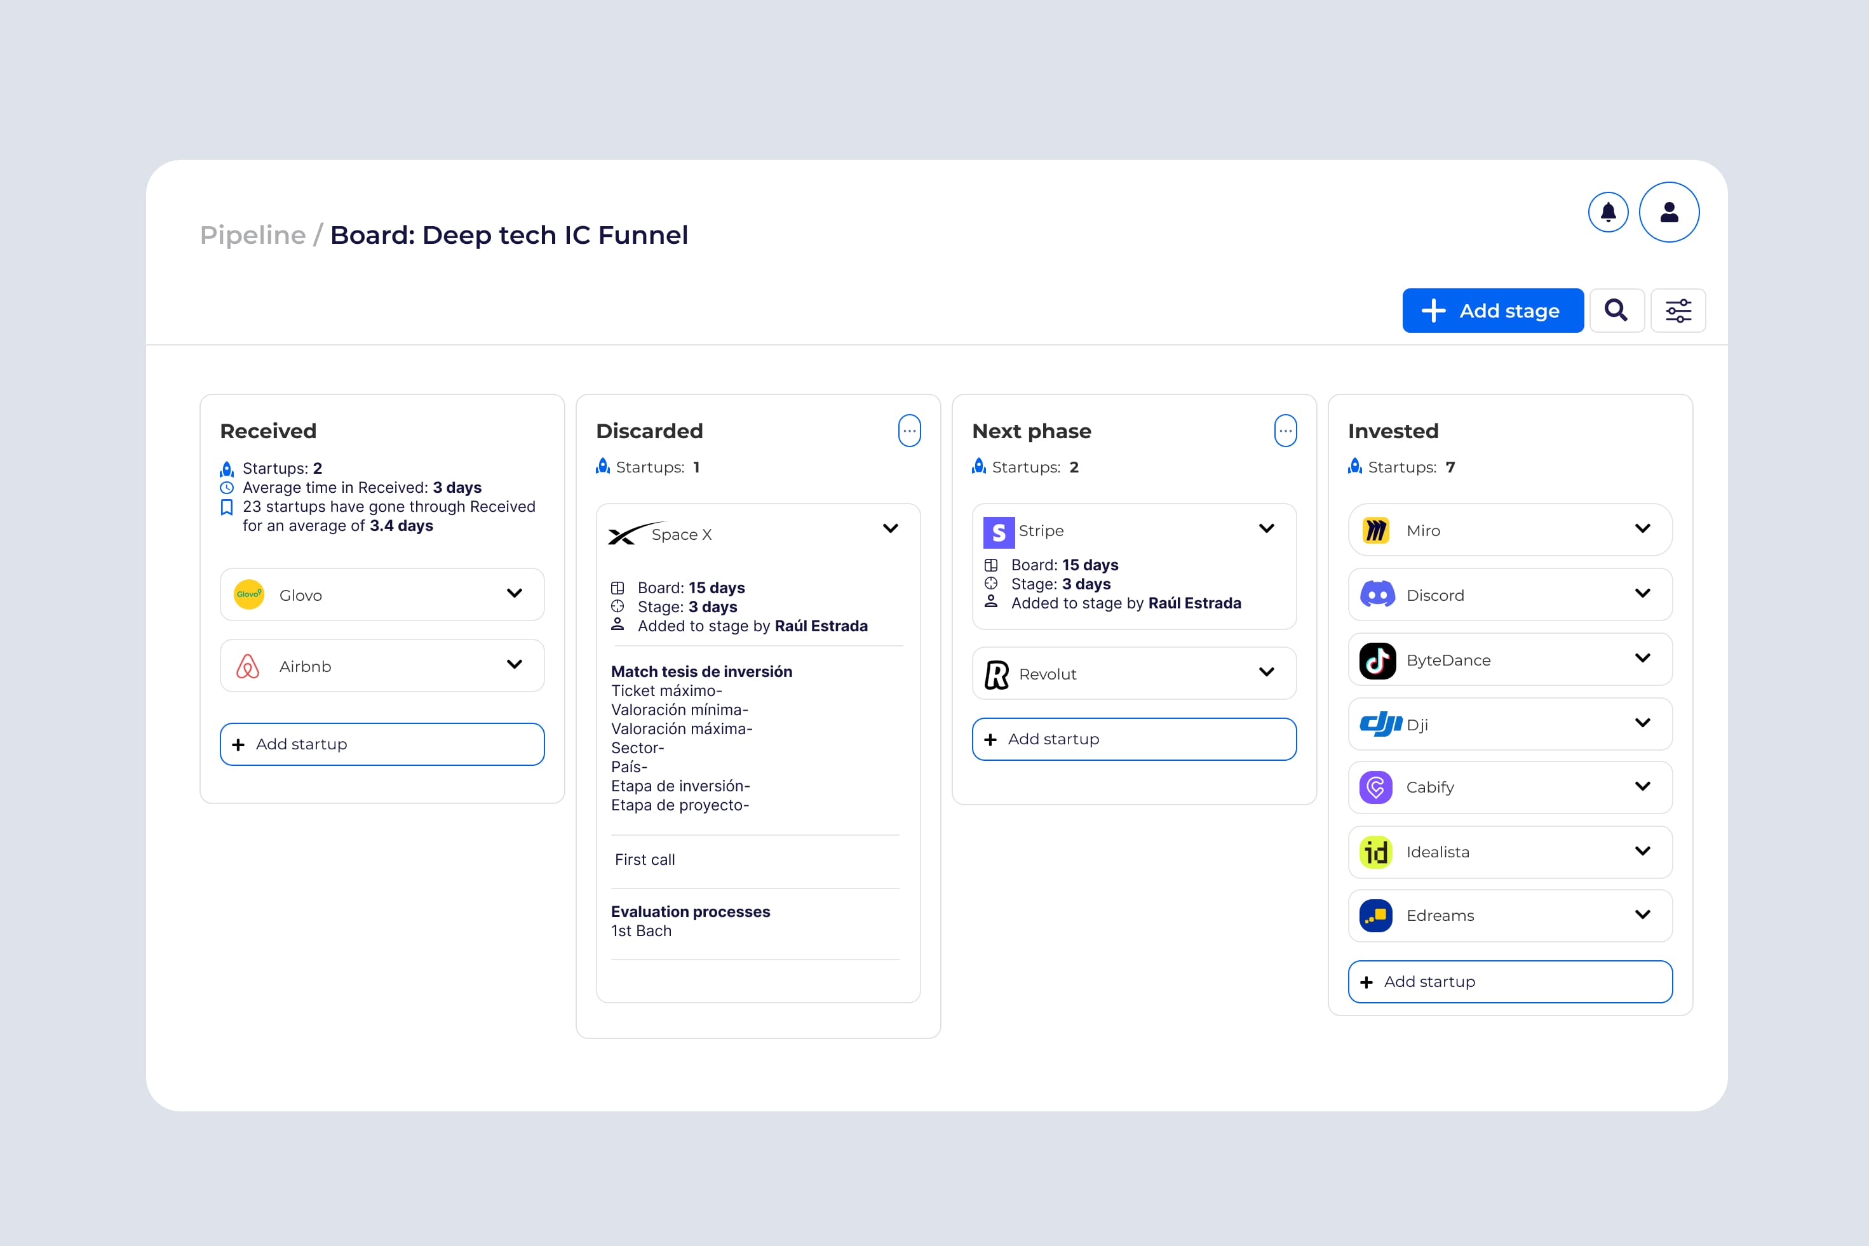The image size is (1869, 1246).
Task: Select First call item in Space X
Action: 645,860
